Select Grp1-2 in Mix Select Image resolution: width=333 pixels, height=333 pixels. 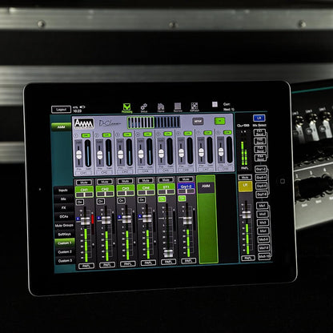coord(261,169)
